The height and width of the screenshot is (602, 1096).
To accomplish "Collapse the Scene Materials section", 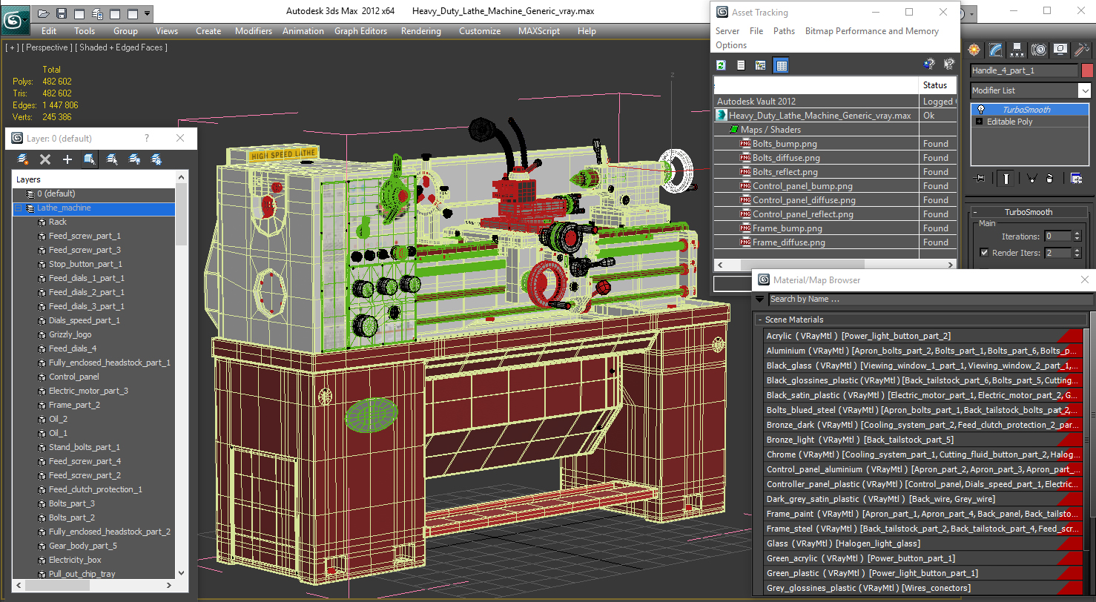I will [x=760, y=320].
